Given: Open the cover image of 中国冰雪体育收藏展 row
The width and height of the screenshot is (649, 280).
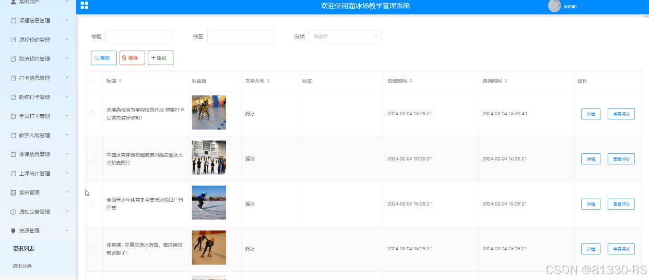Looking at the screenshot, I should (209, 157).
